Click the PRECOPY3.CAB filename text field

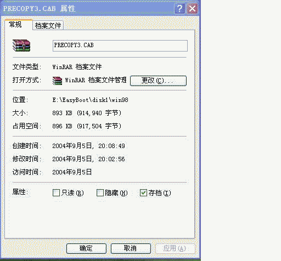click(120, 46)
